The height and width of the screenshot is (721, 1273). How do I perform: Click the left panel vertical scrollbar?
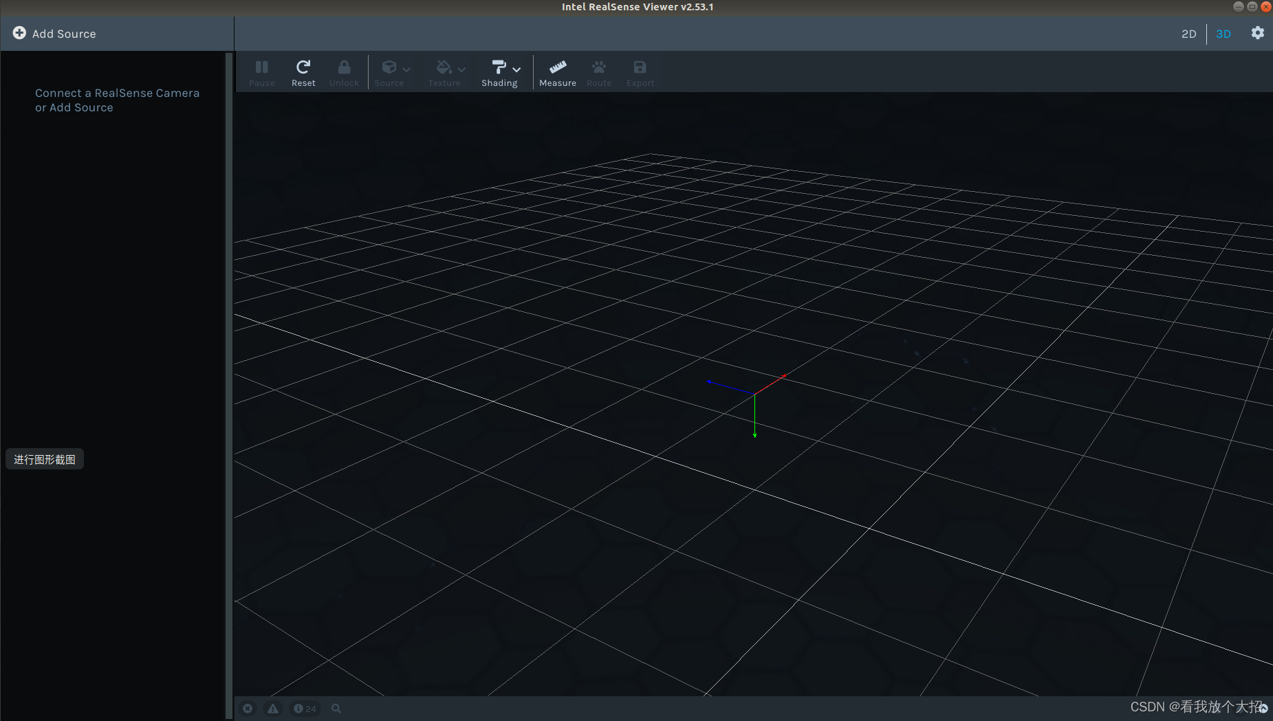click(229, 385)
